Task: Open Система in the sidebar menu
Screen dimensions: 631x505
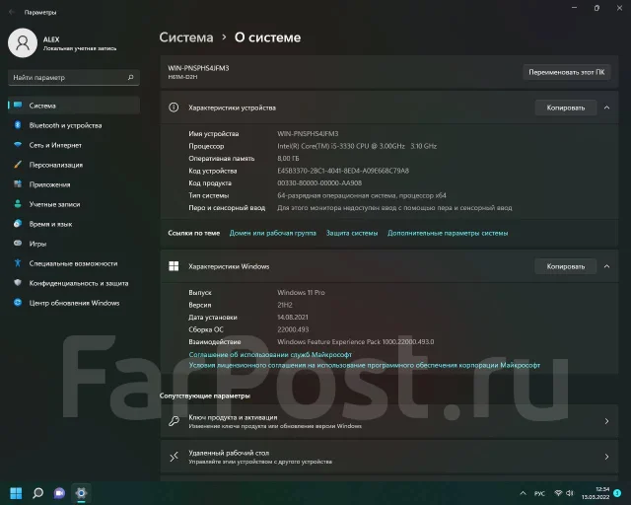Action: [x=74, y=106]
